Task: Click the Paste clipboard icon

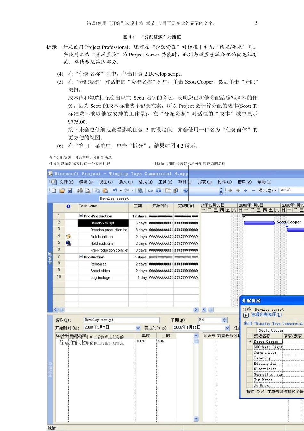Action: (105, 190)
